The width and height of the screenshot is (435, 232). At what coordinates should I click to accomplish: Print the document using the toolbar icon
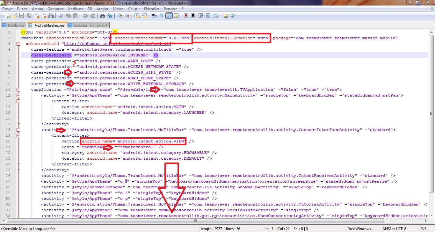51,16
